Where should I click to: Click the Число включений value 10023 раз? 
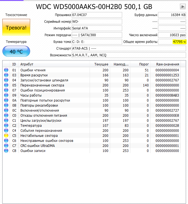click(172, 35)
